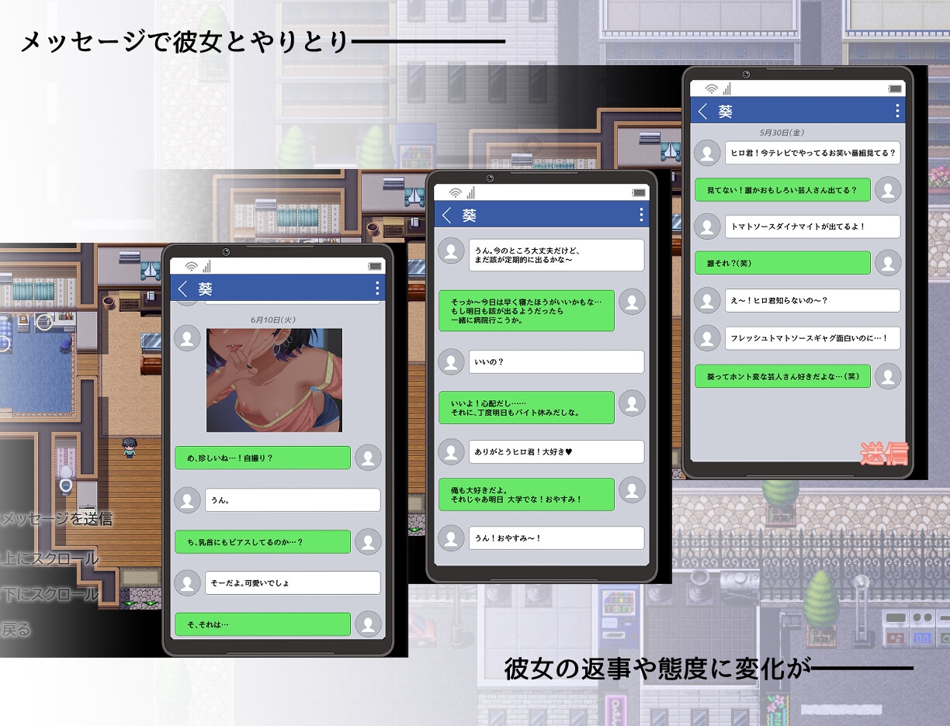Select 上にスクロール menu option
Viewport: 950px width, 726px height.
pyautogui.click(x=50, y=558)
